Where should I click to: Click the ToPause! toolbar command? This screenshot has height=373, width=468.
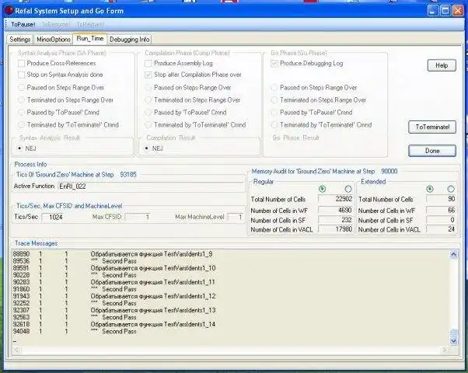point(23,24)
